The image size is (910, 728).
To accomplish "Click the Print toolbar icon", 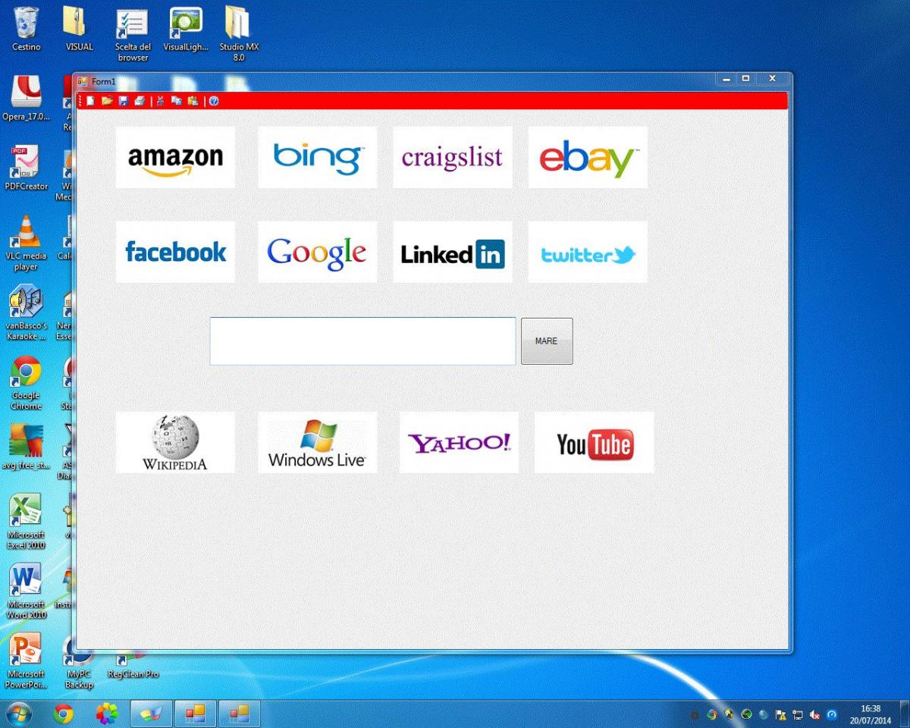I will coord(140,101).
